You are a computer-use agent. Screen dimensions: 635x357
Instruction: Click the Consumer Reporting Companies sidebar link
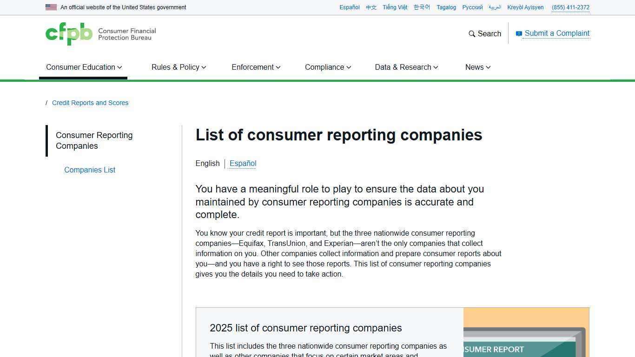point(94,140)
